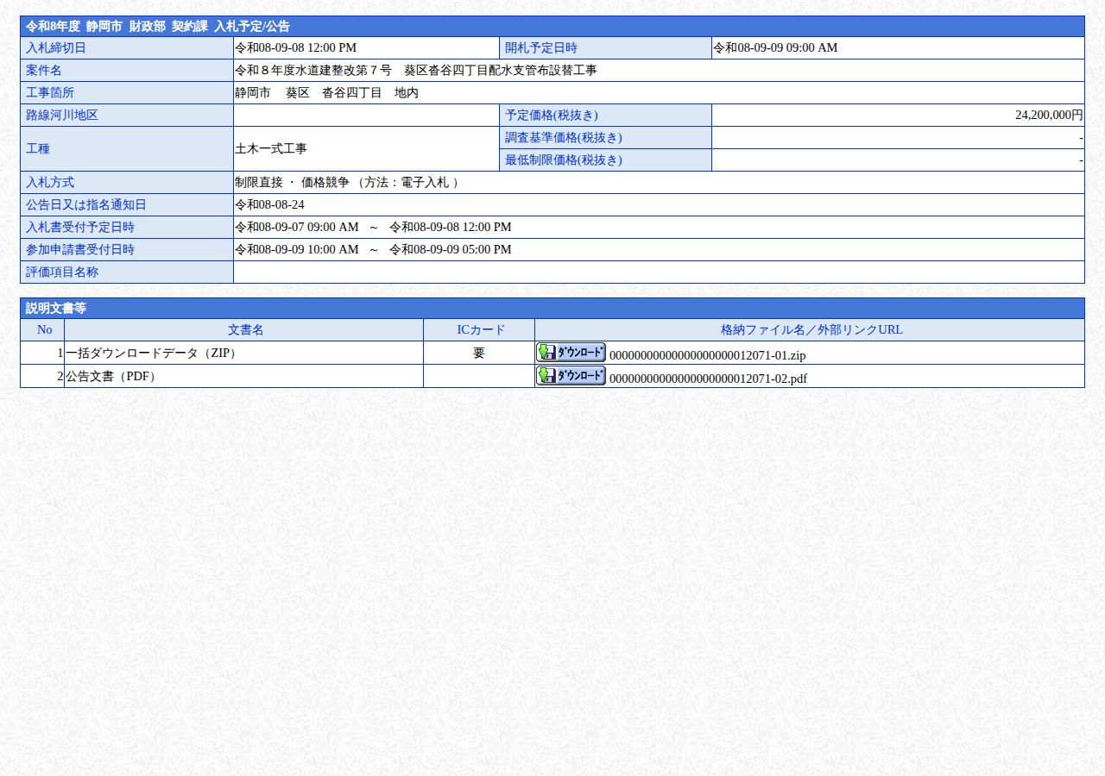Click the 格納ファイル名／外部リンクURL column header
Viewport: 1105px width, 776px height.
(x=811, y=330)
